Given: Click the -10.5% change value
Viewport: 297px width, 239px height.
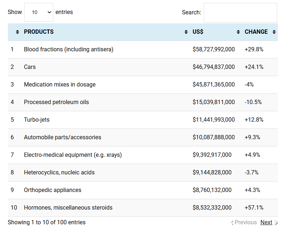Looking at the screenshot, I should pos(253,102).
